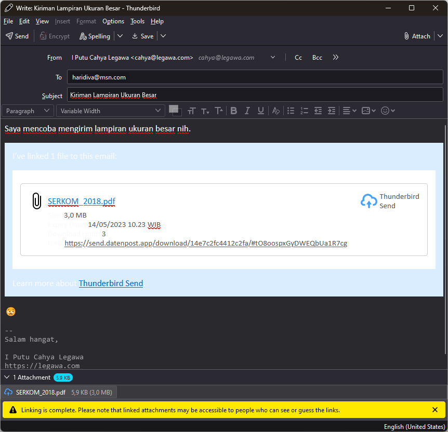Show the Cc address field
The image size is (448, 432).
[x=298, y=58]
